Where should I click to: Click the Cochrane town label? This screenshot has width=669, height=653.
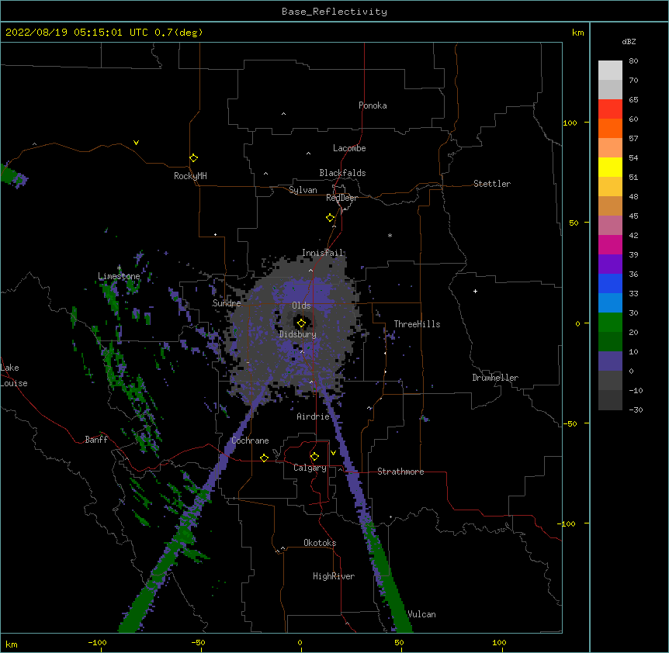point(250,441)
